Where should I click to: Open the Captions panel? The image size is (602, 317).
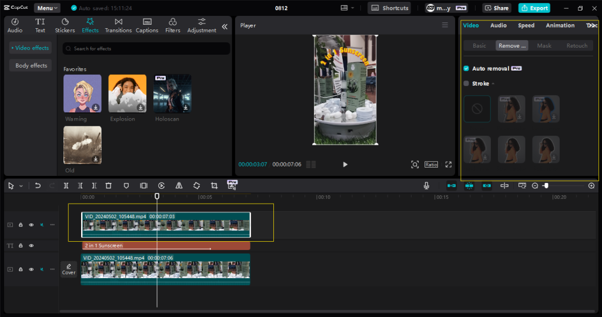pos(147,25)
